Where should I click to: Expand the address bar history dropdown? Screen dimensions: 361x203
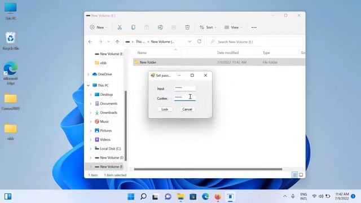[x=190, y=42]
